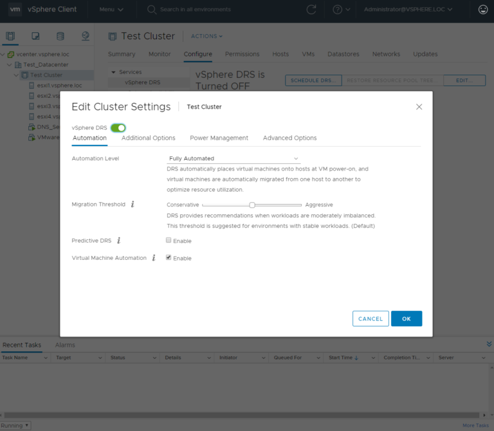
Task: Click the esxi2 host icon
Action: (x=32, y=96)
